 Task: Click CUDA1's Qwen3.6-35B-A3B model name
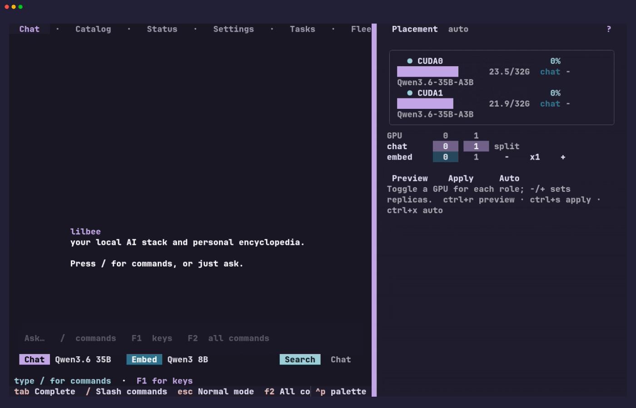[435, 114]
